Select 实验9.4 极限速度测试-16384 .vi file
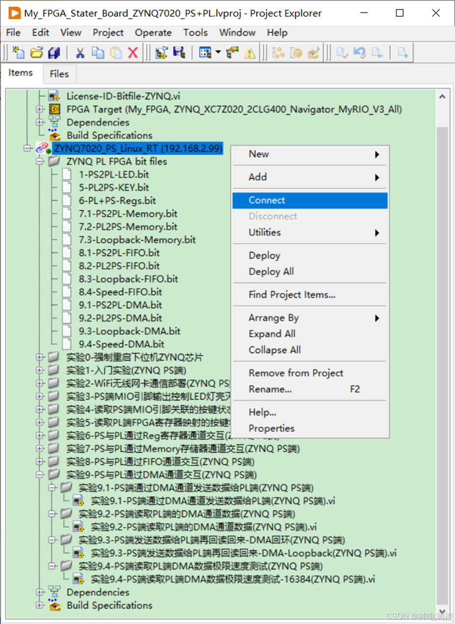 233,579
